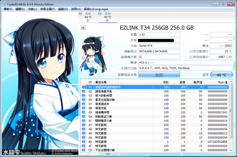The image size is (237, 157).
Task: Open the 編輯(E) menu
Action: tap(20, 9)
